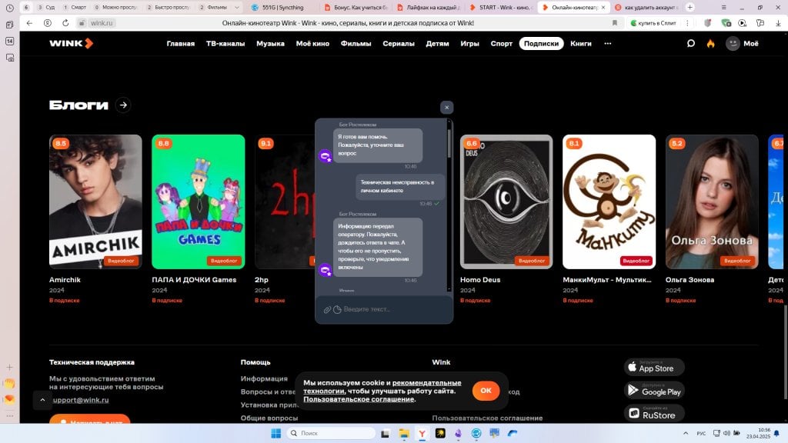Open a new browser tab with plus
The height and width of the screenshot is (443, 788).
[x=690, y=7]
